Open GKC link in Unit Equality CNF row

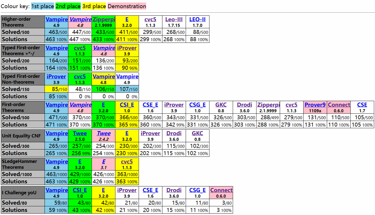[197, 133]
